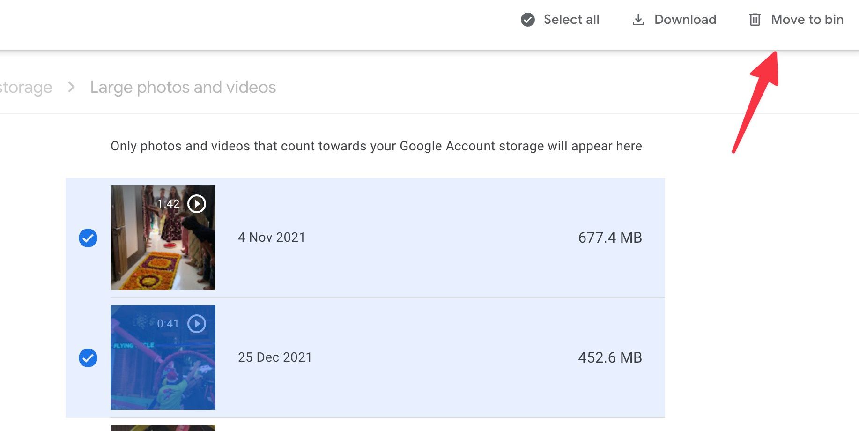Click the breadcrumb chevron separator
This screenshot has width=859, height=431.
72,87
